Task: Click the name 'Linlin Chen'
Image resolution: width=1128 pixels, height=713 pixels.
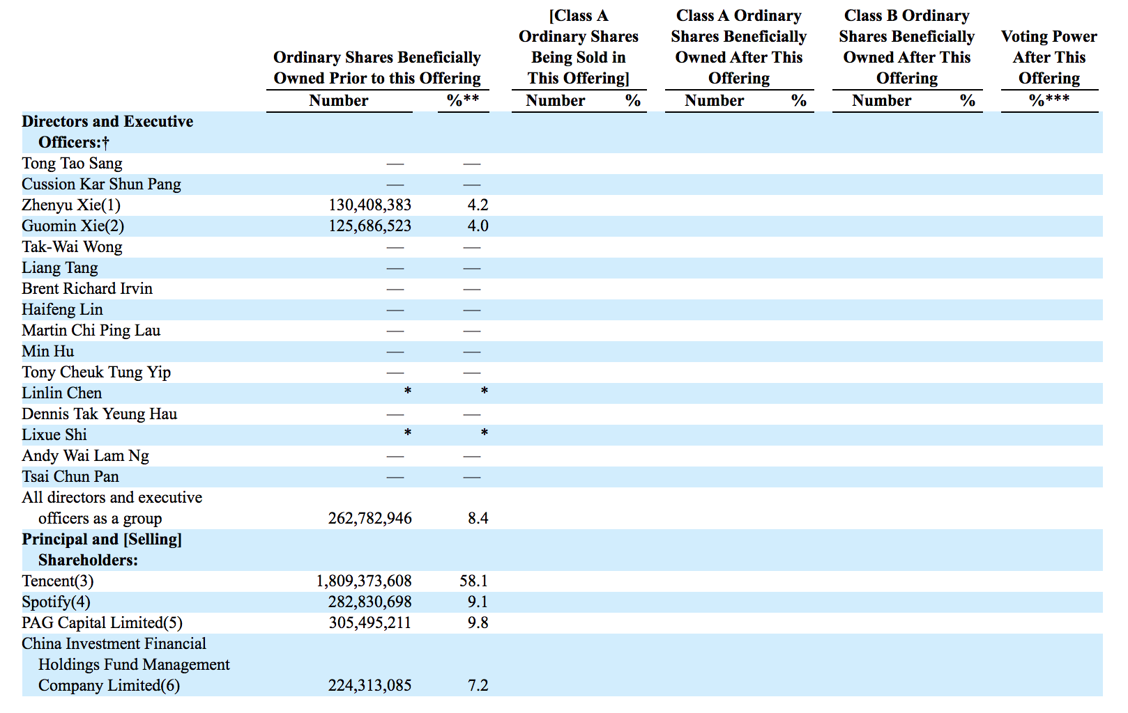Action: (62, 393)
